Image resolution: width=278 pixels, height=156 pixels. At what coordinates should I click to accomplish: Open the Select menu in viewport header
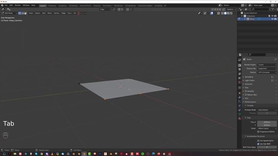pyautogui.click(x=37, y=13)
